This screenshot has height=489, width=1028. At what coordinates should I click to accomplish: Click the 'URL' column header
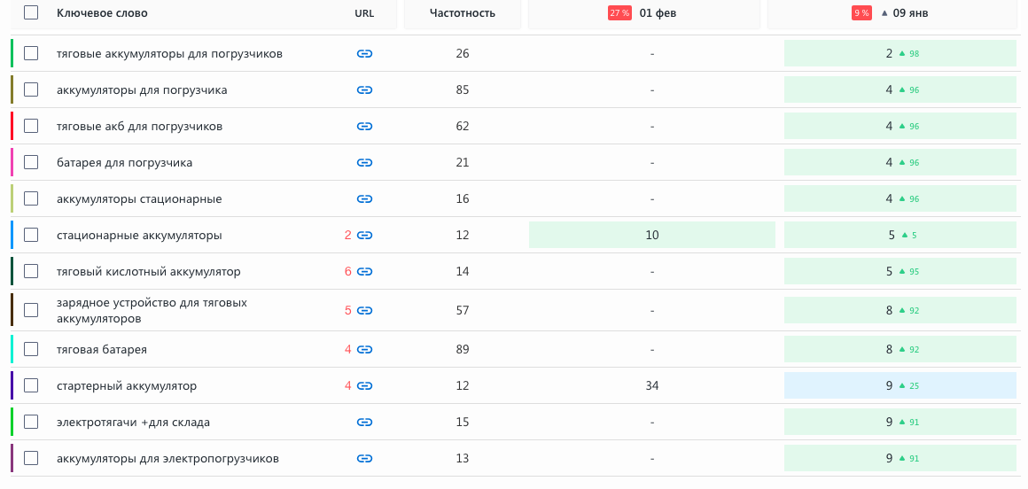tap(364, 13)
